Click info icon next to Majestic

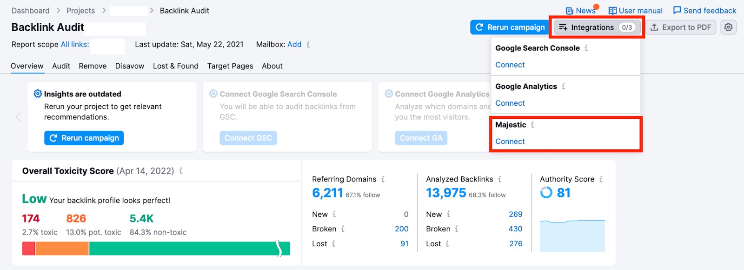coord(532,125)
